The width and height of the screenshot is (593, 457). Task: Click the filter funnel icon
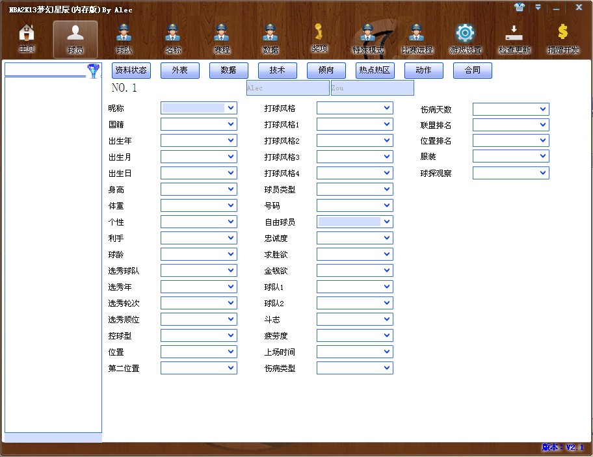[x=94, y=70]
